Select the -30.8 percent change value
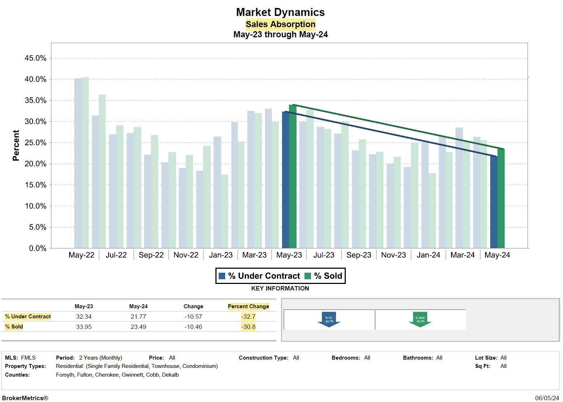Screen dimensions: 563x402 click(x=248, y=327)
